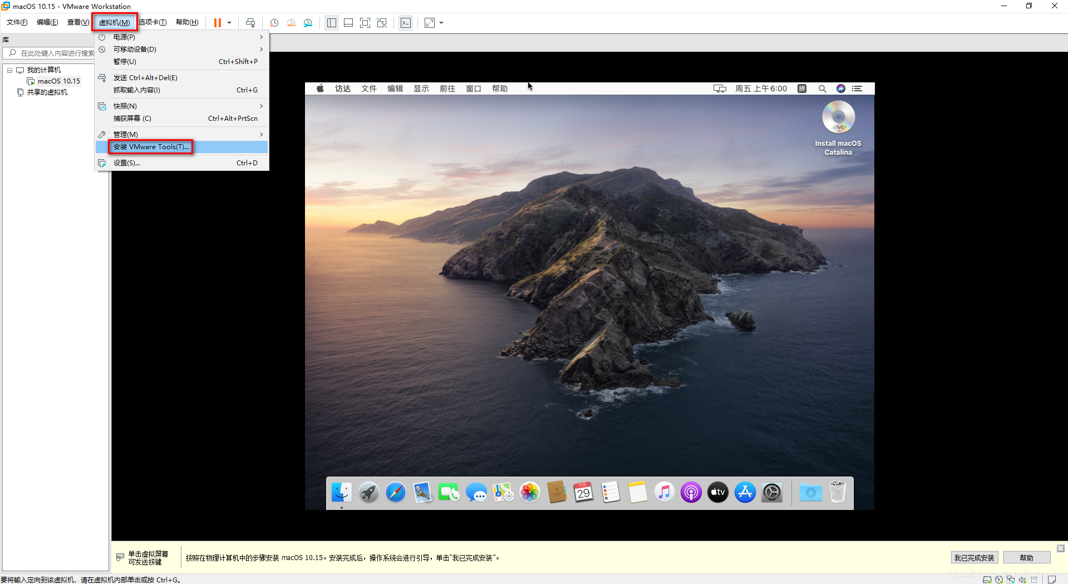
Task: Click the macOS clock 周五 上午6:00
Action: point(761,89)
